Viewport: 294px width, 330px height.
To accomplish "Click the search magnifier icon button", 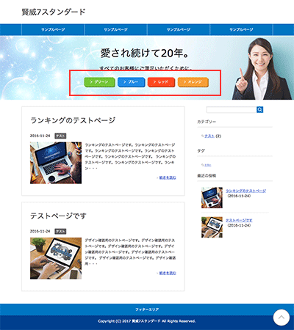I will [259, 110].
